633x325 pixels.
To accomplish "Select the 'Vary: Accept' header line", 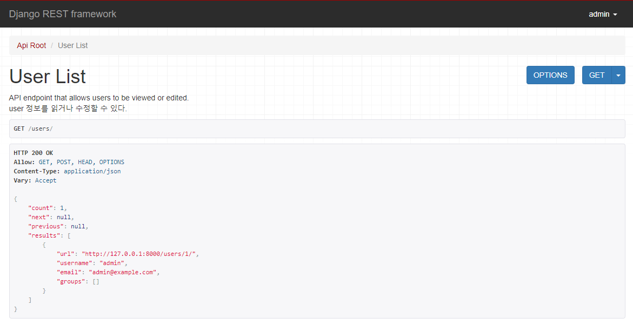I will (35, 181).
